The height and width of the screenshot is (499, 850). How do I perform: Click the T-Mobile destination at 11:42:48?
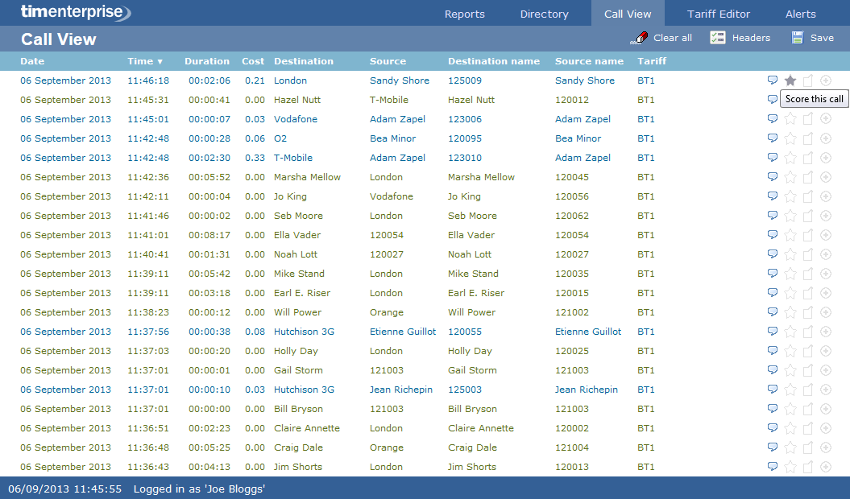[292, 158]
